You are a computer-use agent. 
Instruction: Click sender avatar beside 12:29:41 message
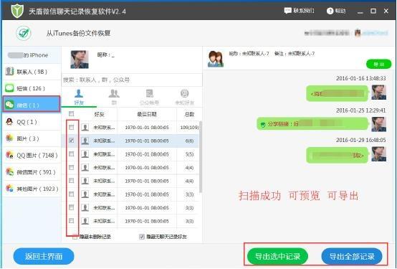pos(379,124)
